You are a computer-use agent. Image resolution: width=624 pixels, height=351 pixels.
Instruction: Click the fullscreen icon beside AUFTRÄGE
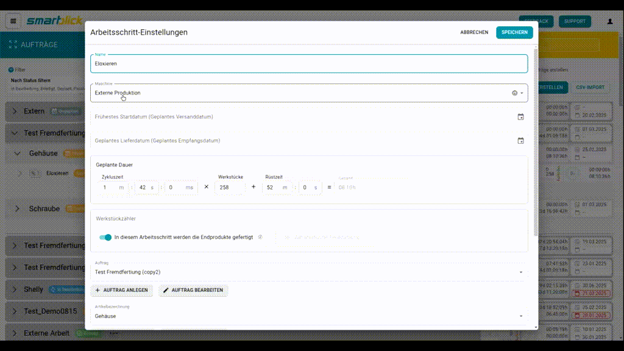13,44
